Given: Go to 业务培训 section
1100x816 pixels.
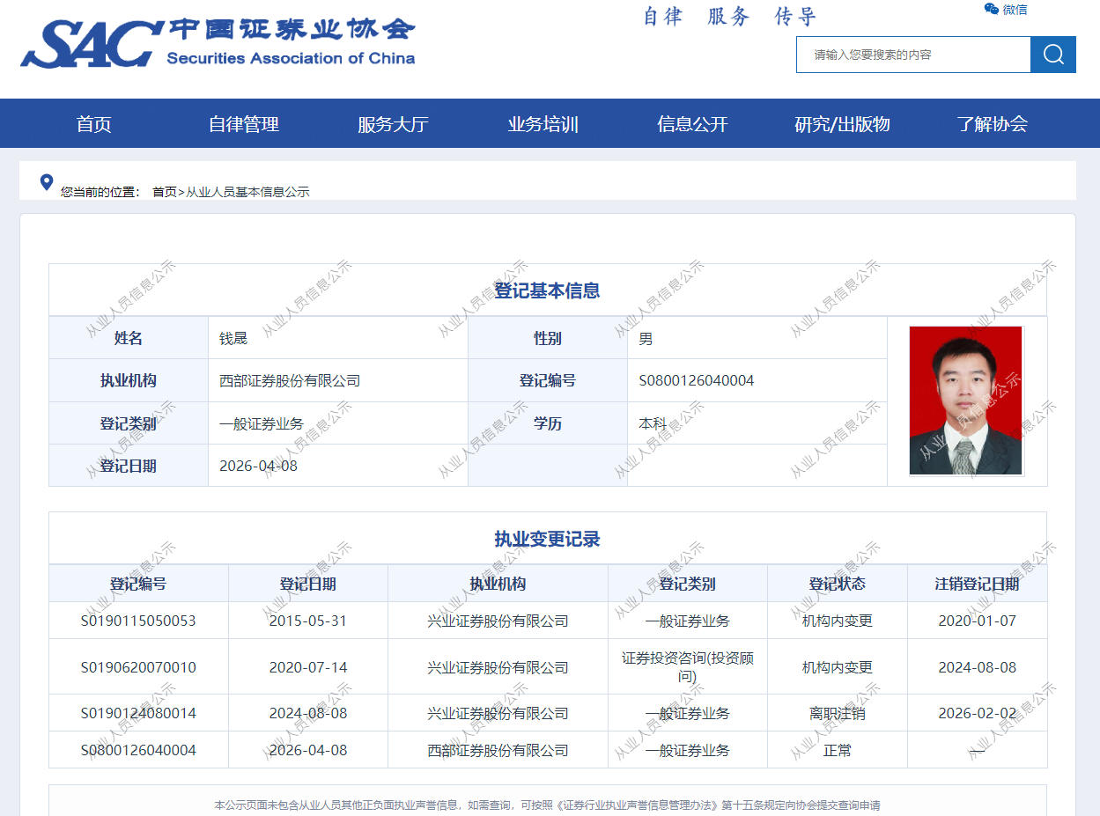Looking at the screenshot, I should coord(543,124).
